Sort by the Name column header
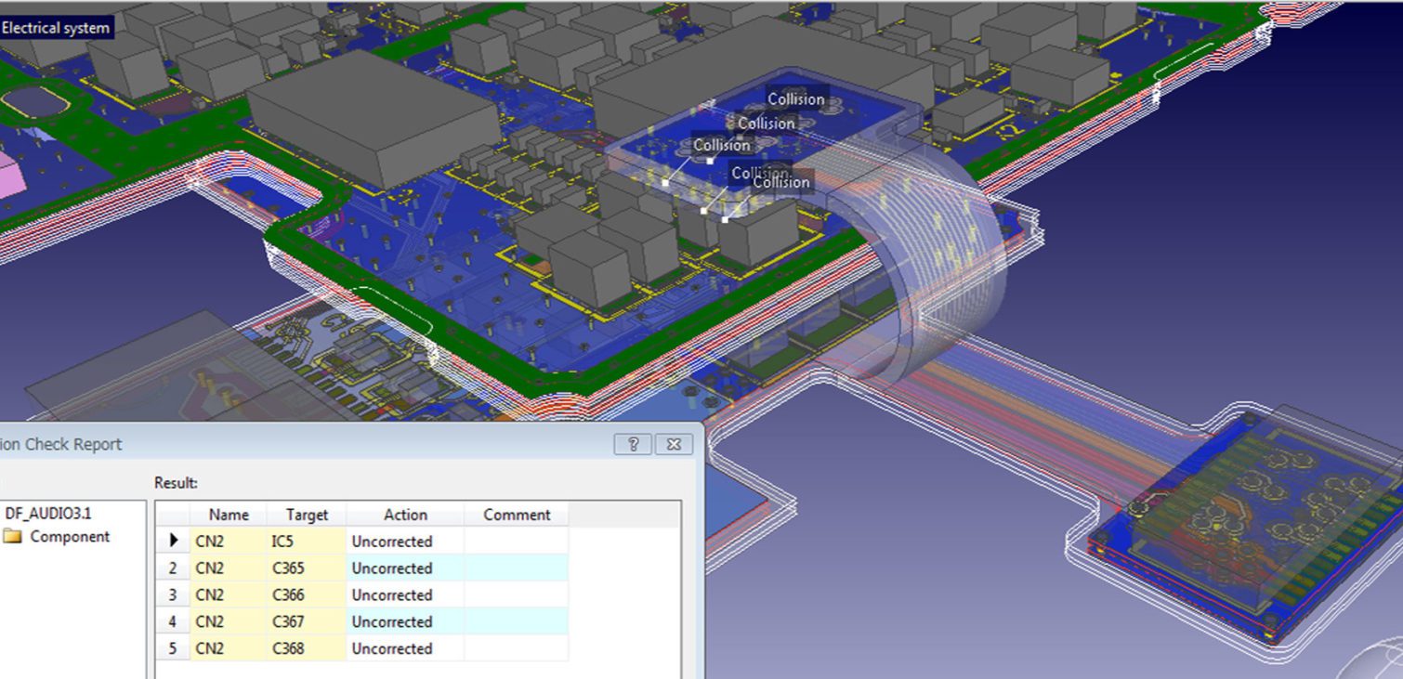Image resolution: width=1403 pixels, height=679 pixels. click(229, 515)
